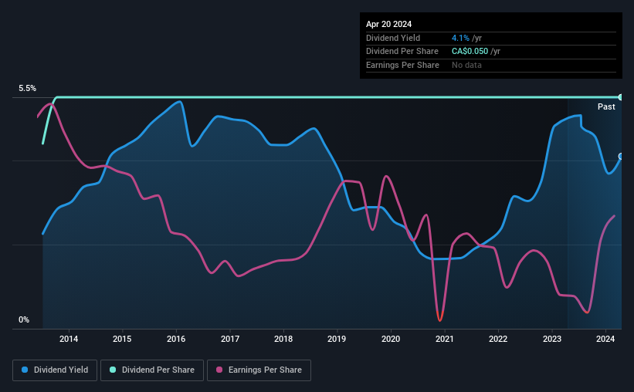Click the red negative earnings dip near 2021
Viewport: 634px width, 392px height.
coord(440,316)
